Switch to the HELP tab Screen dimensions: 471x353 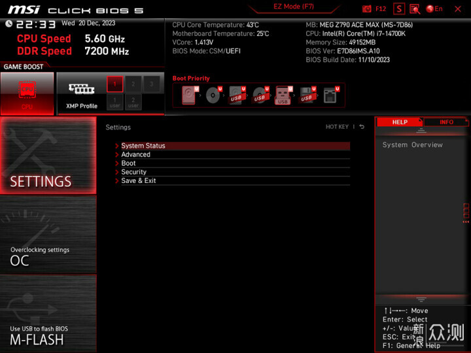pyautogui.click(x=400, y=122)
